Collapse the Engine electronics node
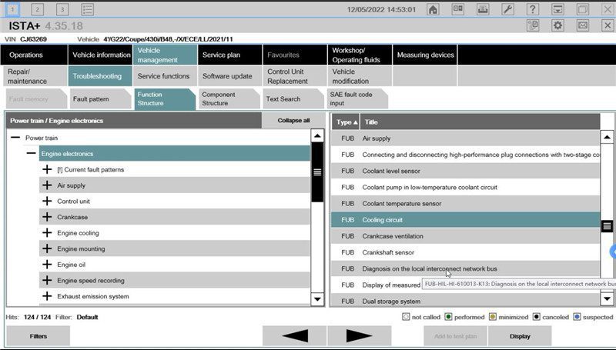616x350 pixels. pyautogui.click(x=31, y=153)
